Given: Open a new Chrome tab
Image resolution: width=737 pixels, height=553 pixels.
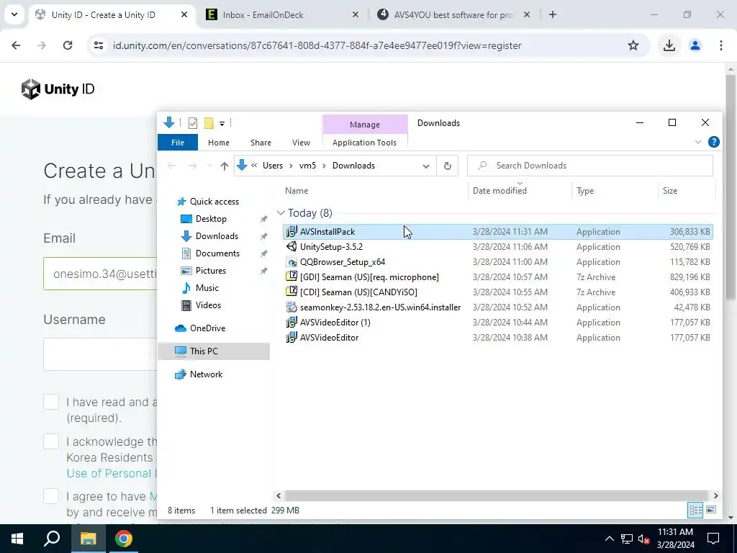Looking at the screenshot, I should (553, 14).
